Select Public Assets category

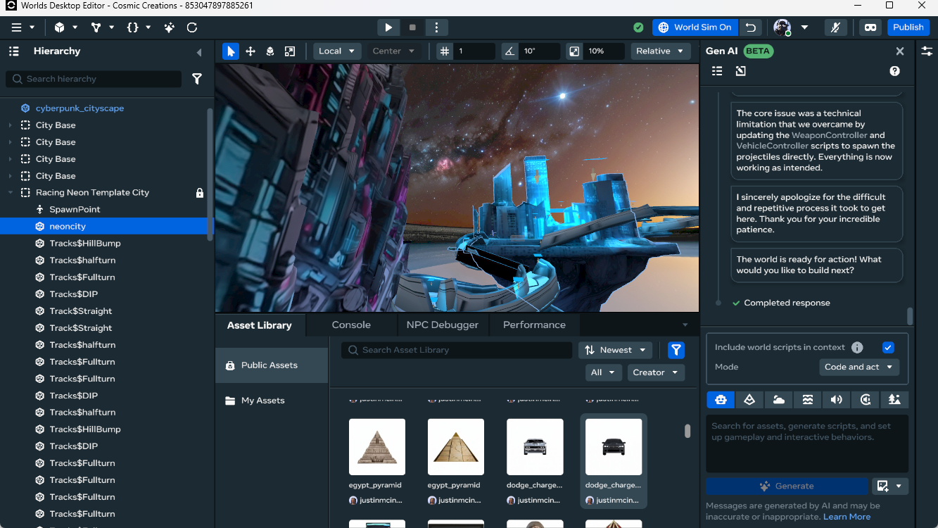point(272,365)
